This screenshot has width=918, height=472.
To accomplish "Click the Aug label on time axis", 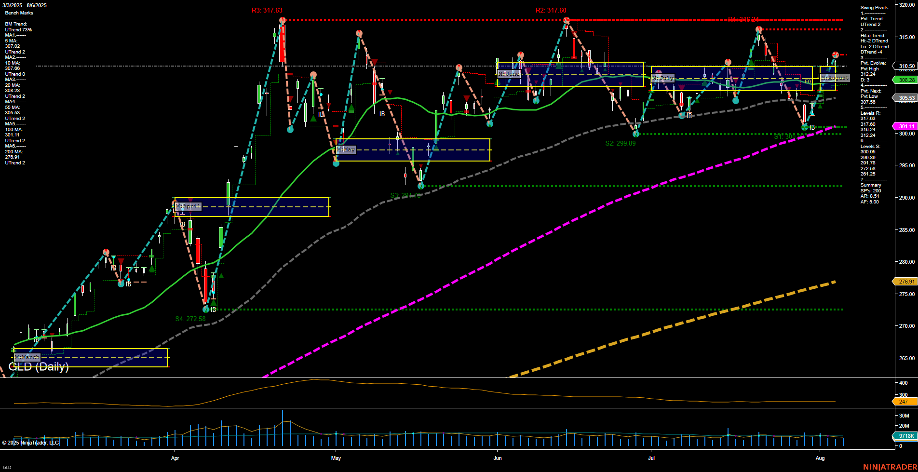I will pos(820,458).
